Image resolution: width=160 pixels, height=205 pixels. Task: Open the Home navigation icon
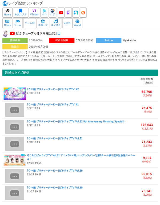pyautogui.click(x=7, y=13)
